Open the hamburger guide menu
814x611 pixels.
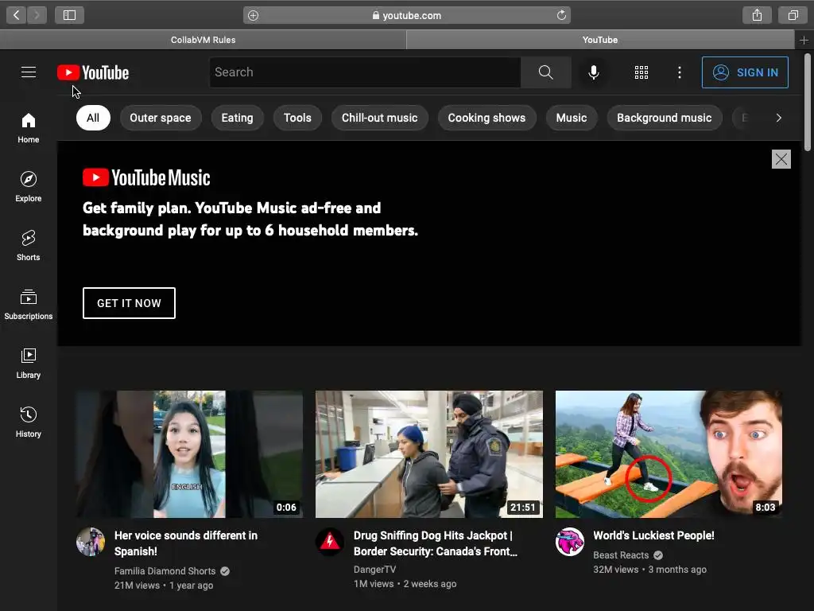29,72
